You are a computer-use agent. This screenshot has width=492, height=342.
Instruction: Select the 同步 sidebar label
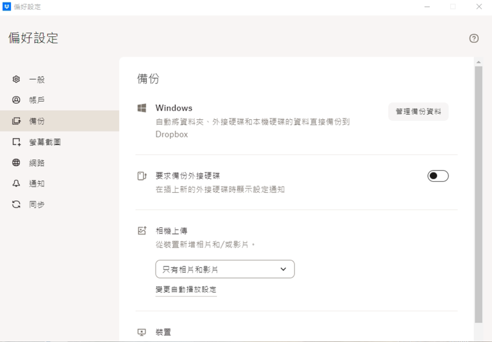37,204
